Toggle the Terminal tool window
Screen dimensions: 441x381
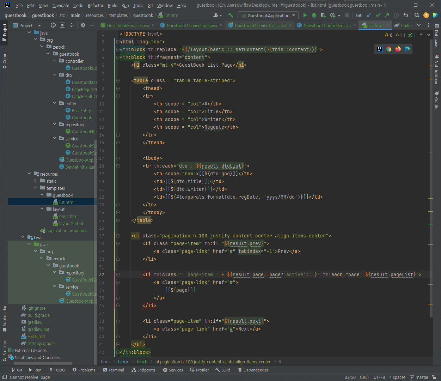[113, 370]
